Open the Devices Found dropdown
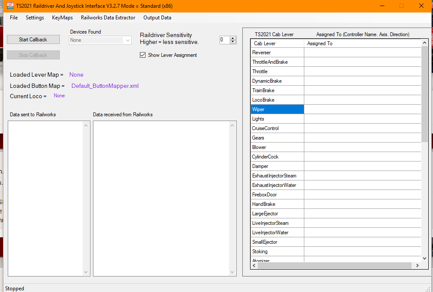This screenshot has width=433, height=292. [x=127, y=40]
